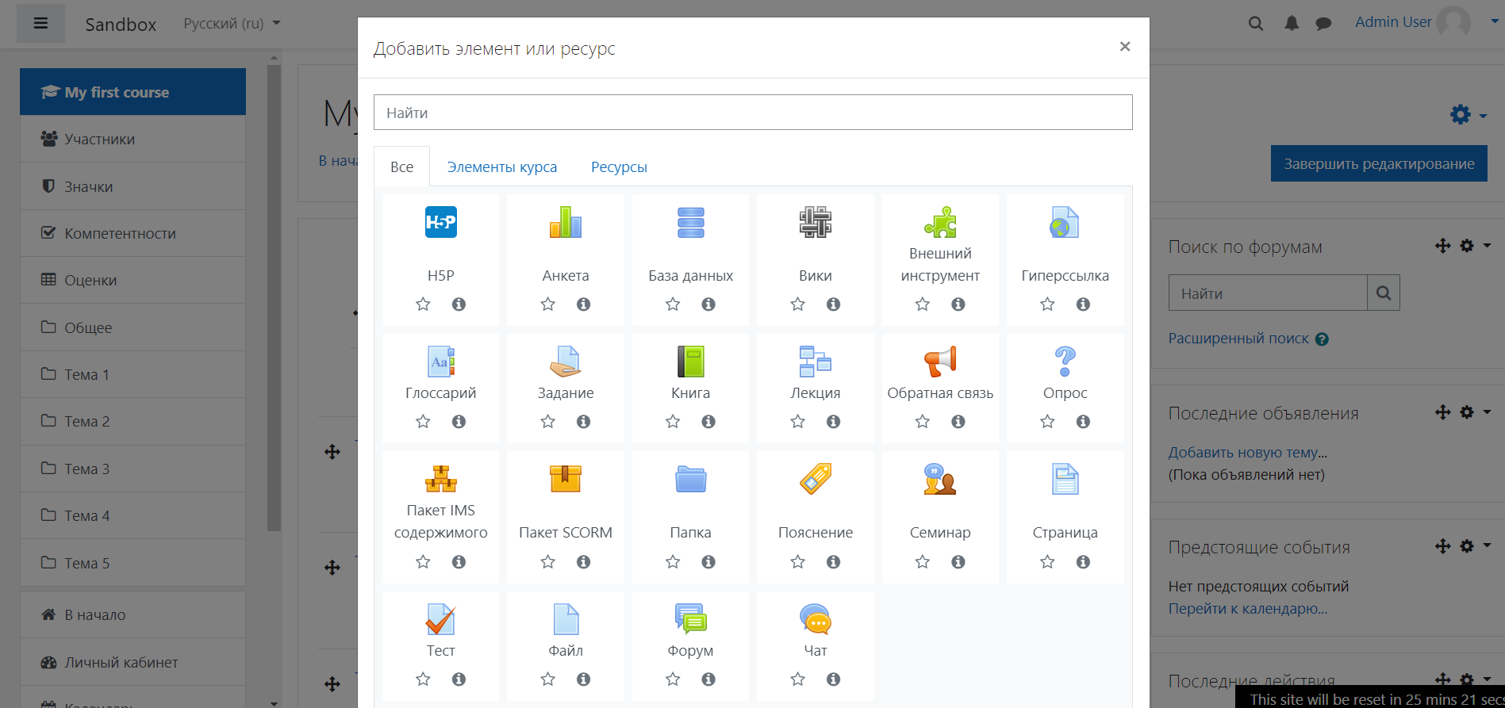The height and width of the screenshot is (708, 1505).
Task: Select the Обратная связь megaphone icon
Action: (x=939, y=362)
